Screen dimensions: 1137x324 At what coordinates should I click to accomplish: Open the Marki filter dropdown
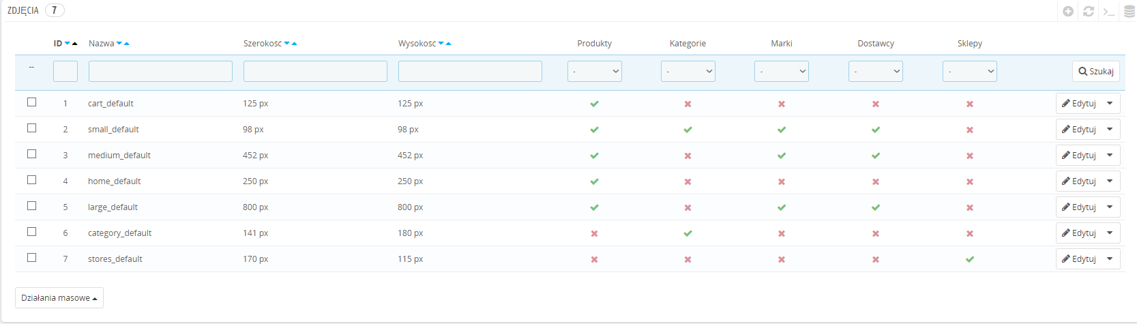[781, 71]
